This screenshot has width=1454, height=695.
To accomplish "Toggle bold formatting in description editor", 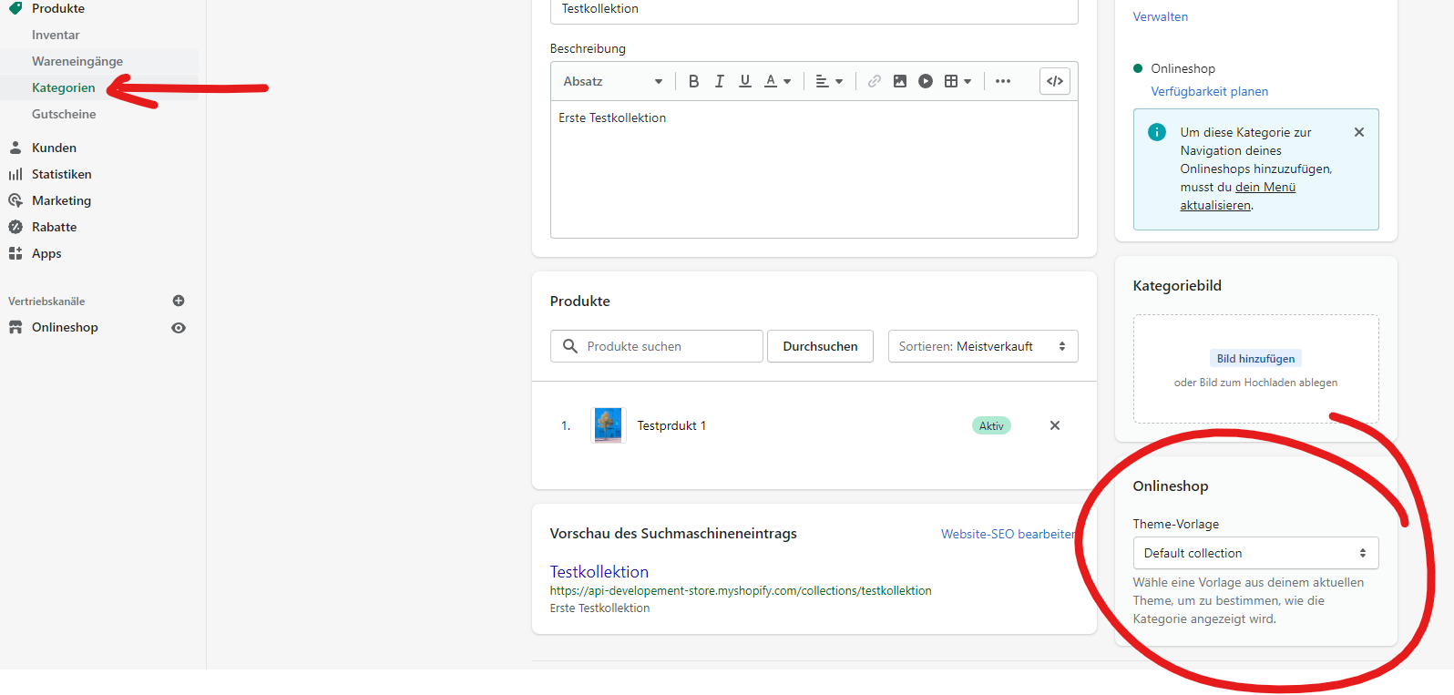I will [694, 81].
